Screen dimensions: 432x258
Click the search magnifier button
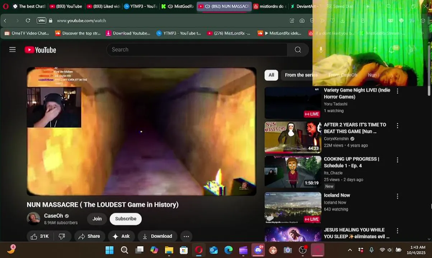point(298,50)
